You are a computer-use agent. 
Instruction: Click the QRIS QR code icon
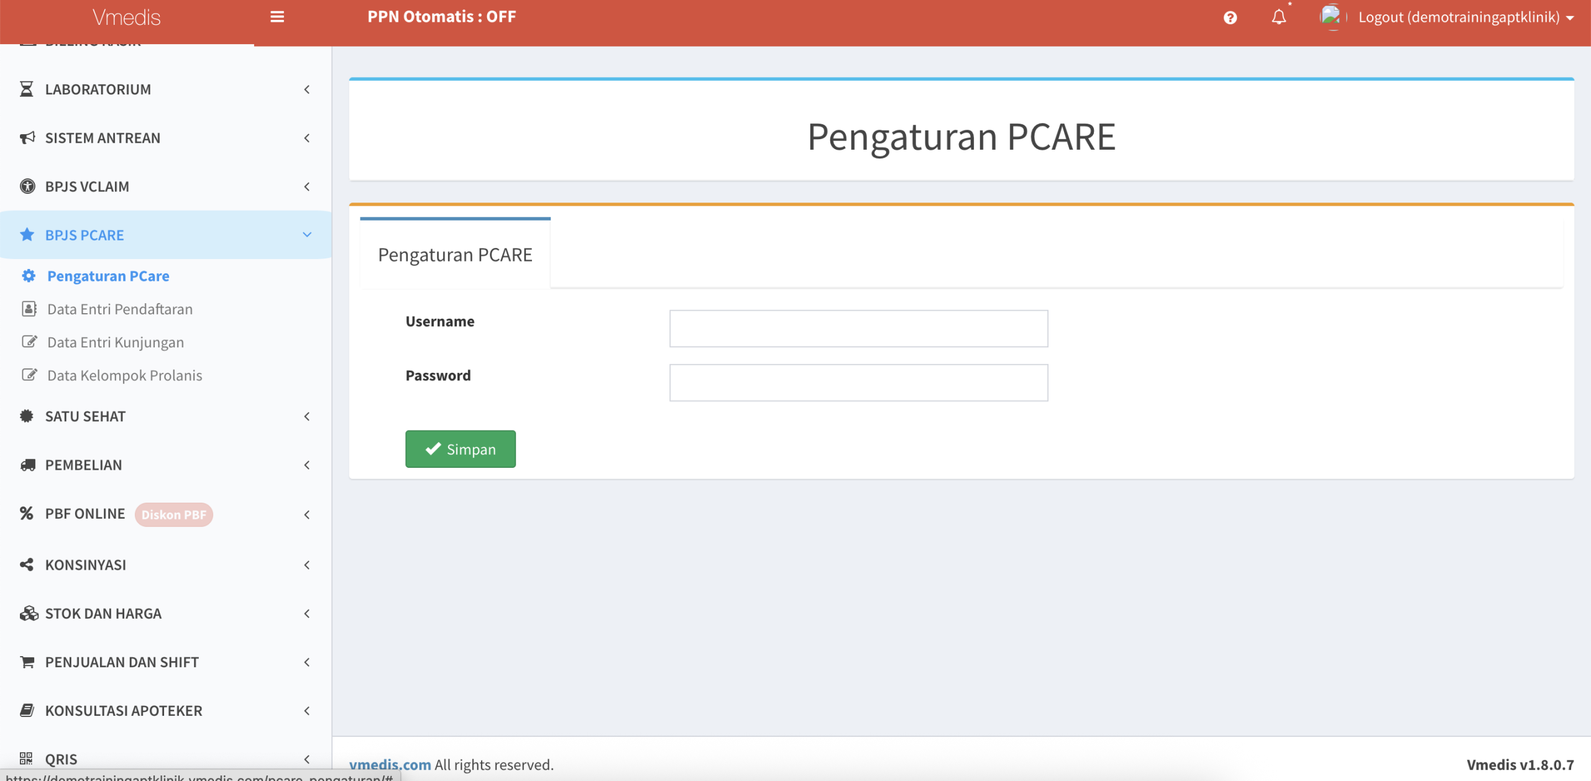click(26, 759)
